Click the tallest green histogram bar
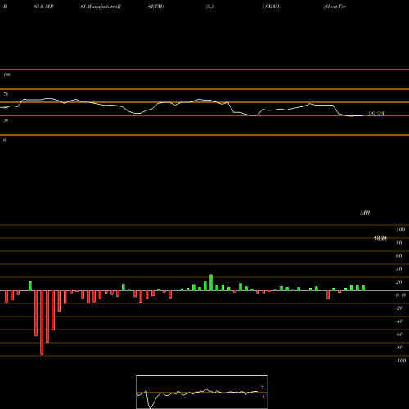Screen dimensions: 409x409 click(x=211, y=282)
